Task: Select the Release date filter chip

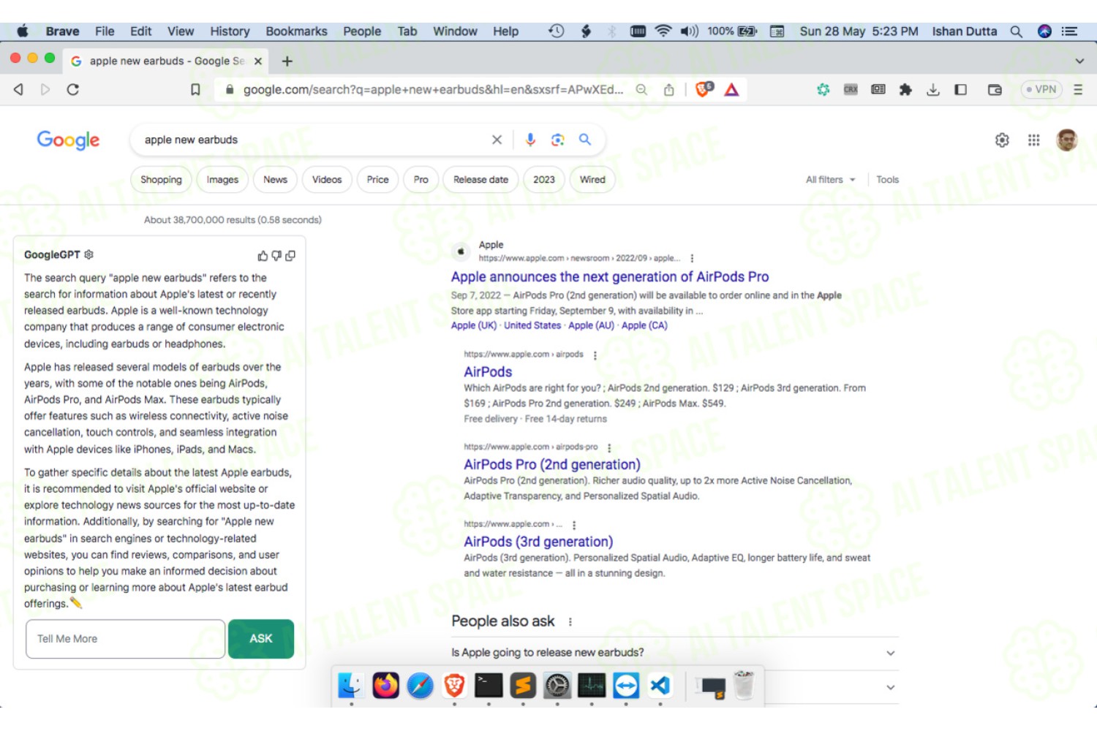Action: [x=480, y=180]
